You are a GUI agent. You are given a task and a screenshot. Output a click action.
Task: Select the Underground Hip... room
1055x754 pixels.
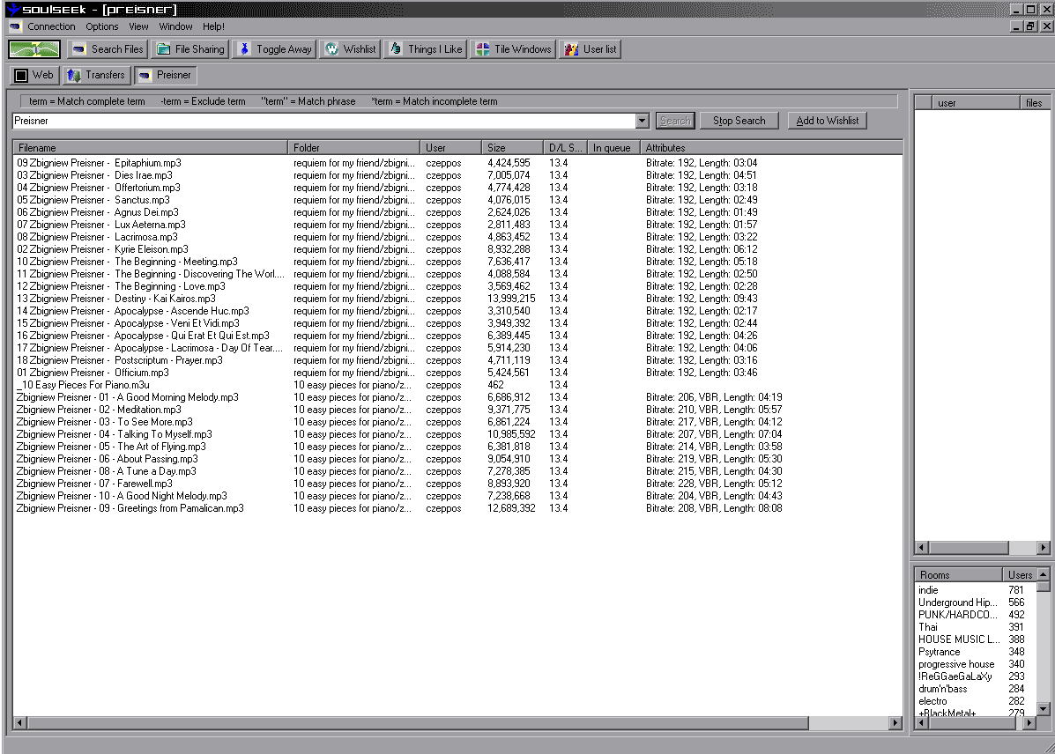[957, 602]
